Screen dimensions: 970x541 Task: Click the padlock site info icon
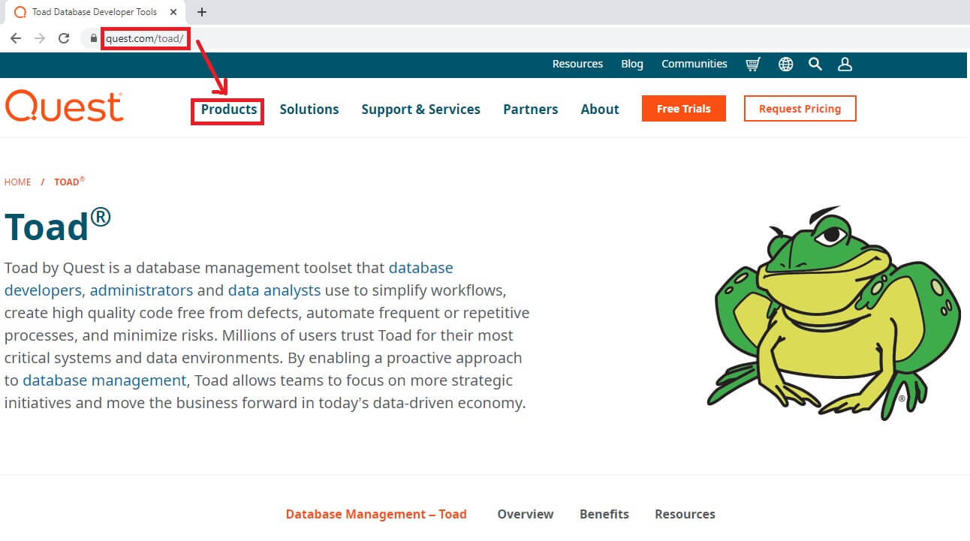[94, 38]
